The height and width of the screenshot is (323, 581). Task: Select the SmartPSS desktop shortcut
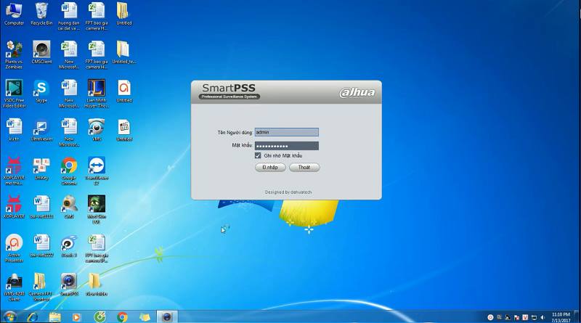click(x=69, y=285)
